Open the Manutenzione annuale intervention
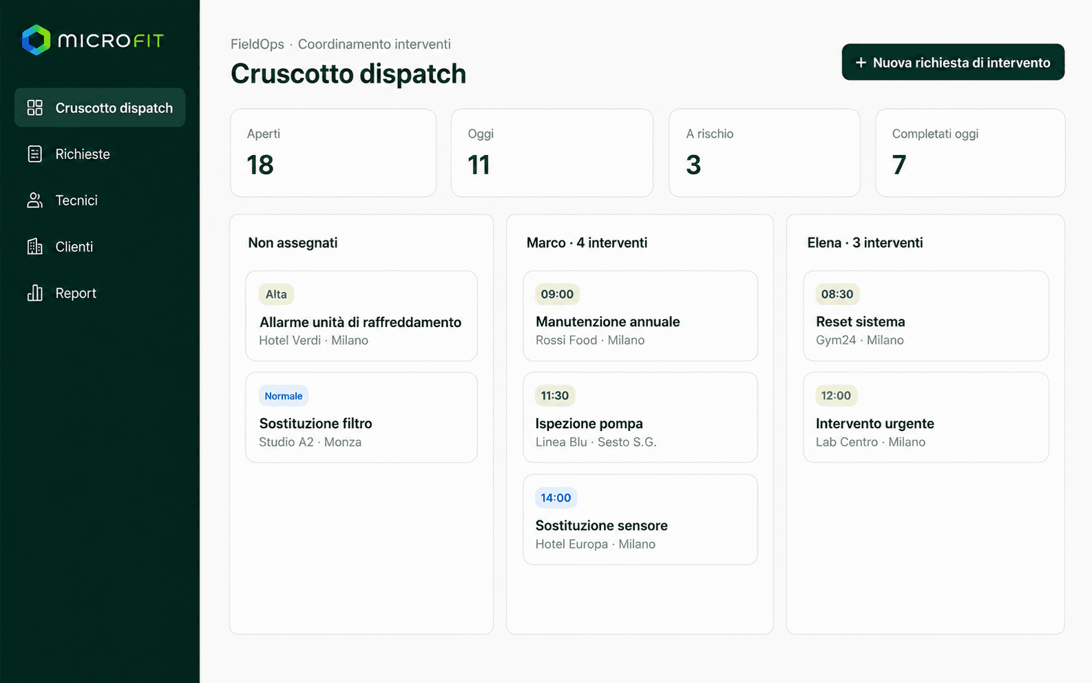Screen dimensions: 1092x683 640,316
